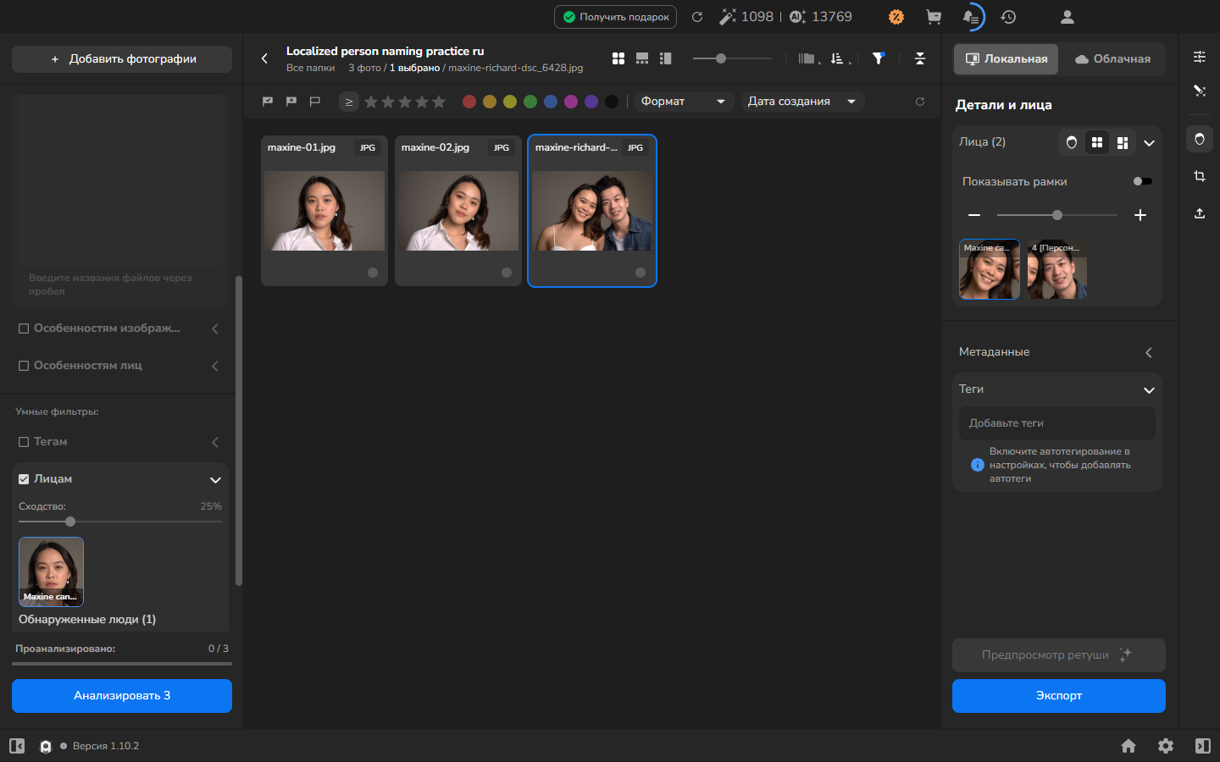This screenshot has height=762, width=1220.
Task: Click the Добавить фотографии button
Action: tap(122, 59)
